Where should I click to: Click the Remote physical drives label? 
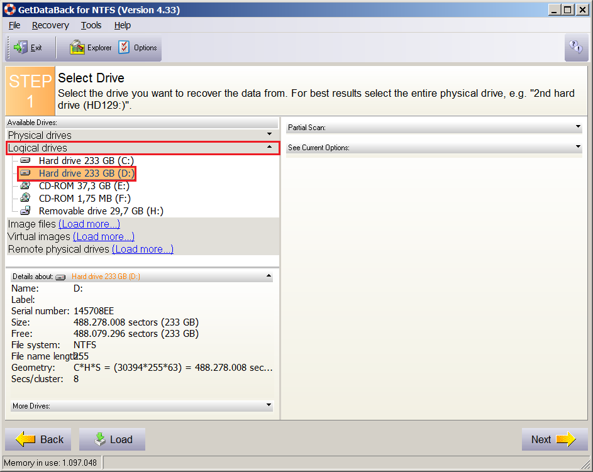click(x=58, y=249)
